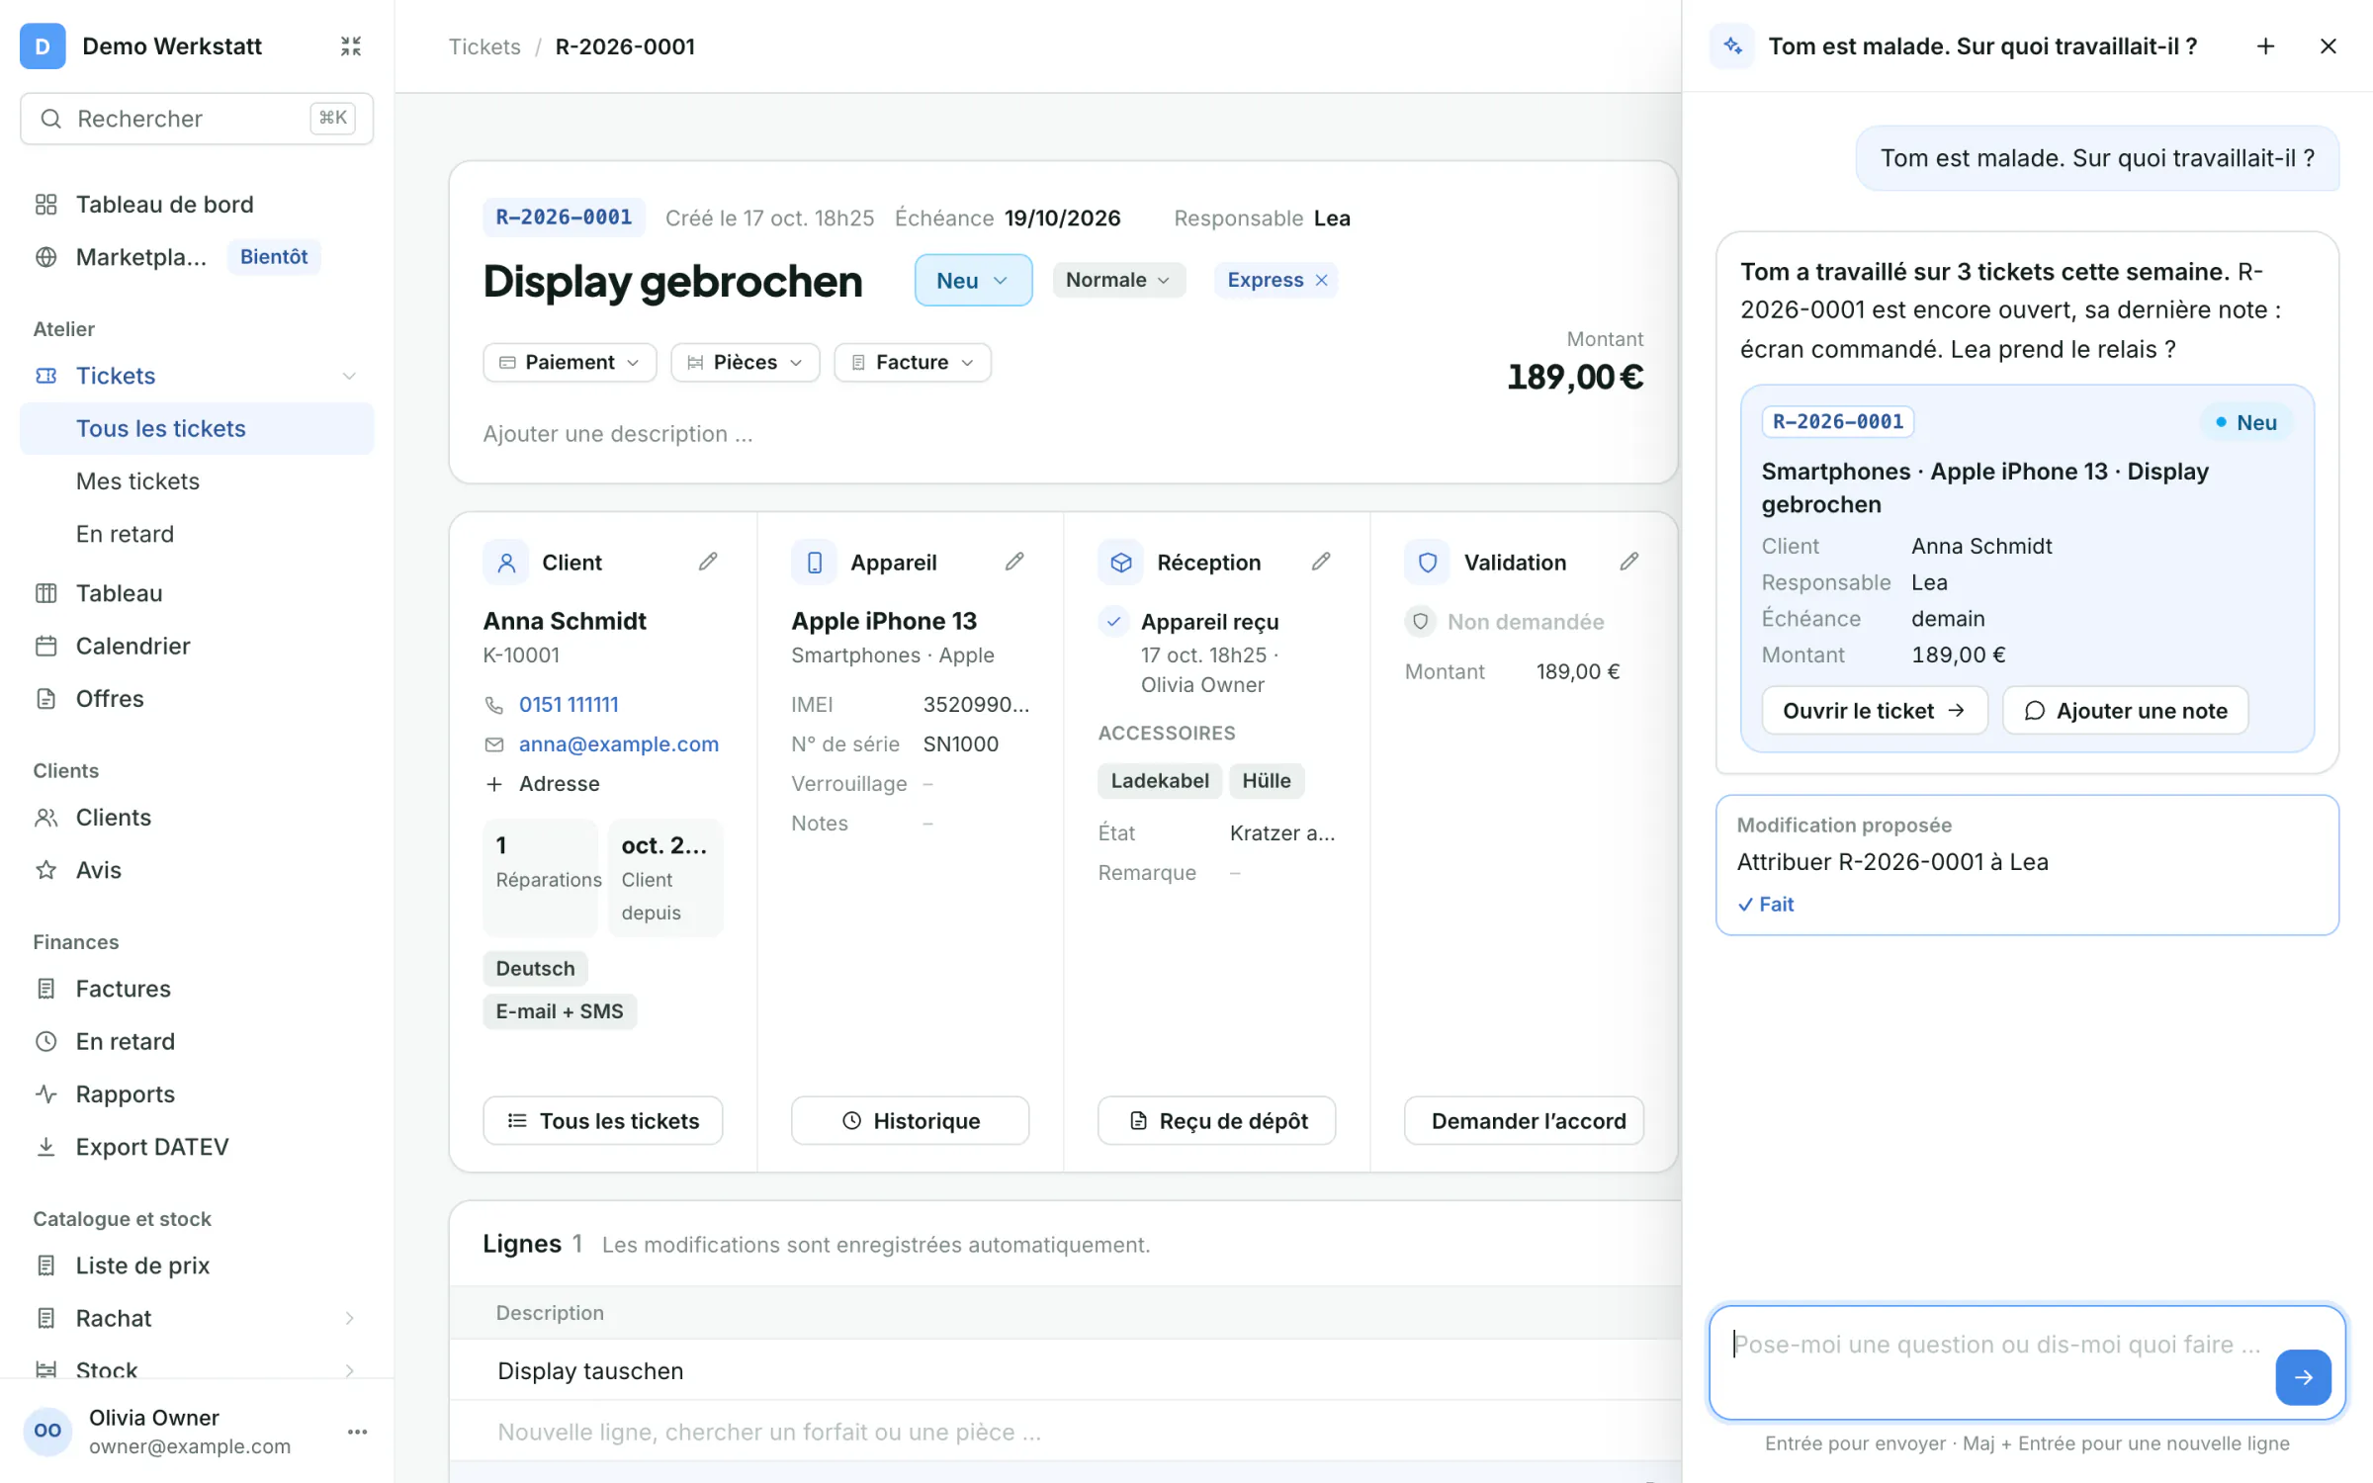Open the Normale priority dropdown
The height and width of the screenshot is (1483, 2373).
[x=1118, y=280]
